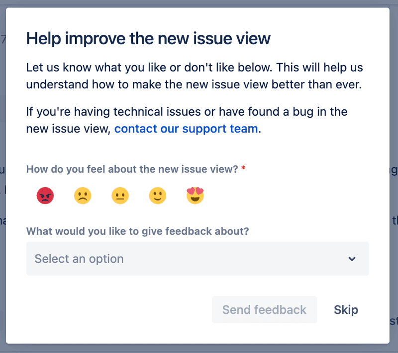Submit your response with Send feedback
The width and height of the screenshot is (398, 353).
click(x=264, y=309)
